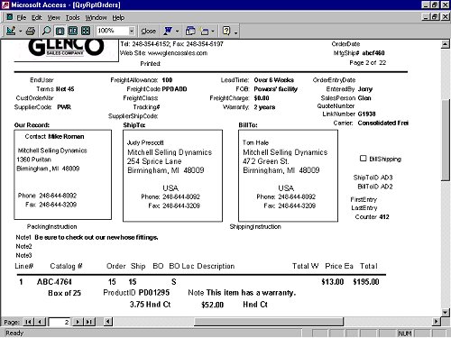Go to the first page button
The height and width of the screenshot is (338, 451).
[x=28, y=322]
